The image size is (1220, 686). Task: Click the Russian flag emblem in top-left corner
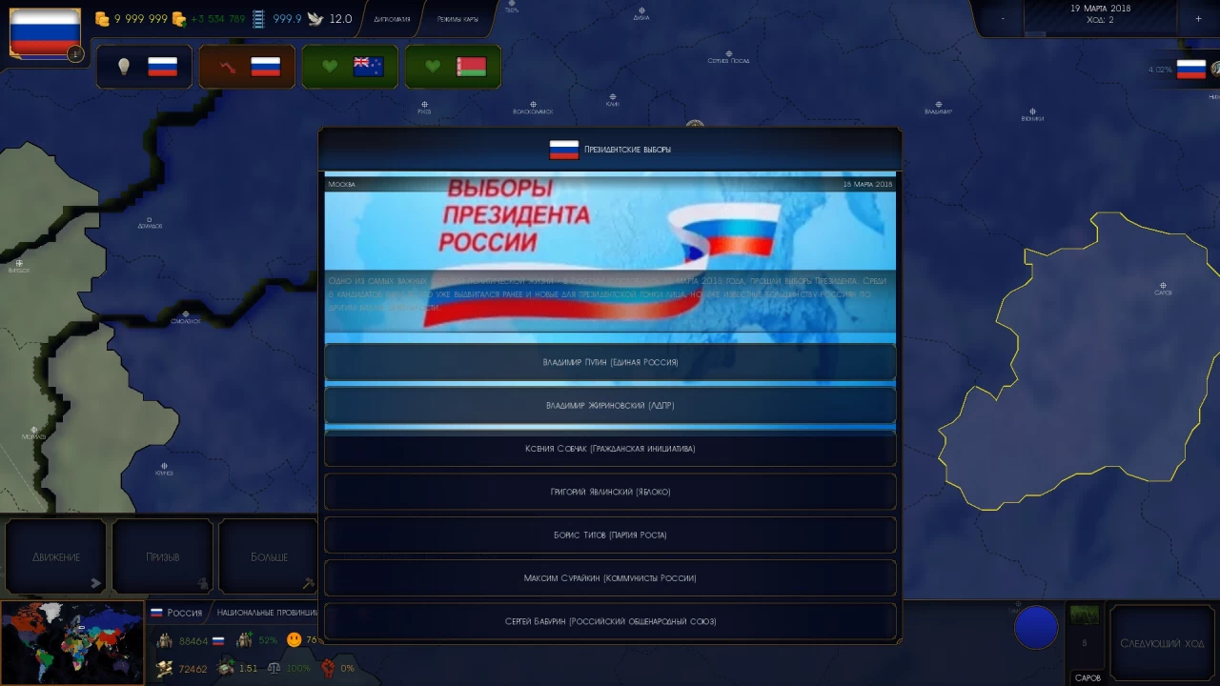coord(45,33)
